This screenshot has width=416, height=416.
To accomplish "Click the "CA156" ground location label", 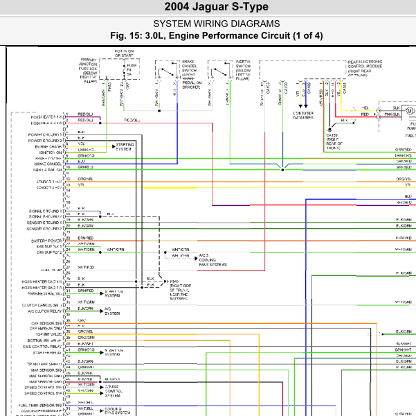I will [332, 135].
